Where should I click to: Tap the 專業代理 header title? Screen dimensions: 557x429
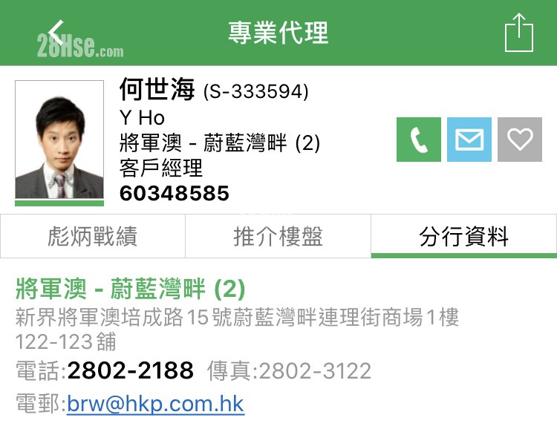tap(278, 33)
